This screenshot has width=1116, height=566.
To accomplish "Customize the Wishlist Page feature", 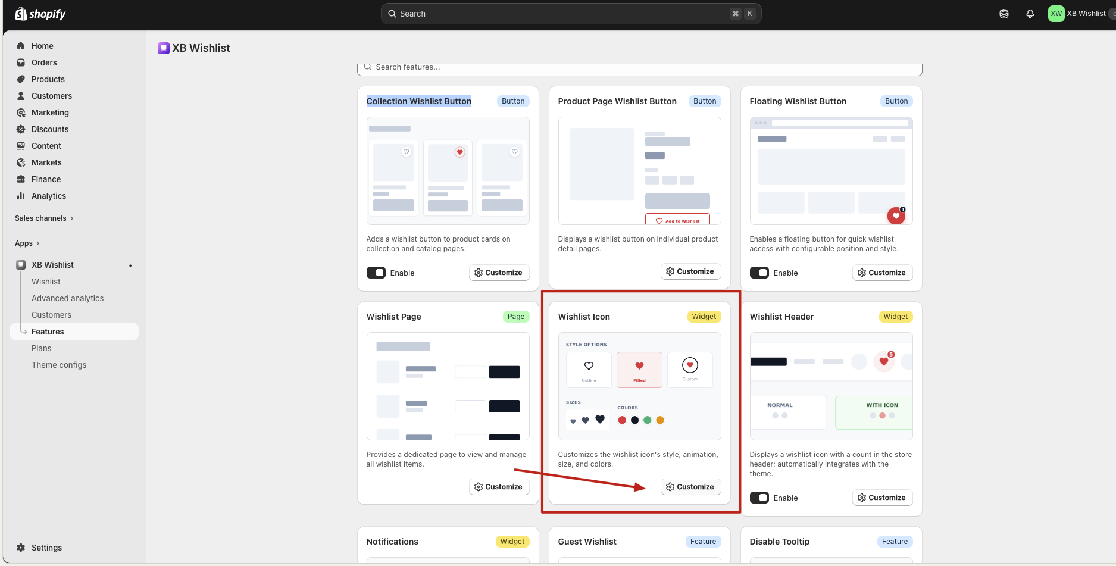I will click(x=499, y=487).
